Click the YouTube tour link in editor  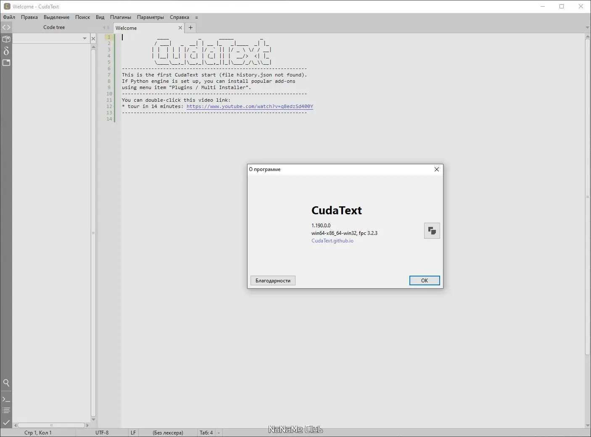(250, 106)
